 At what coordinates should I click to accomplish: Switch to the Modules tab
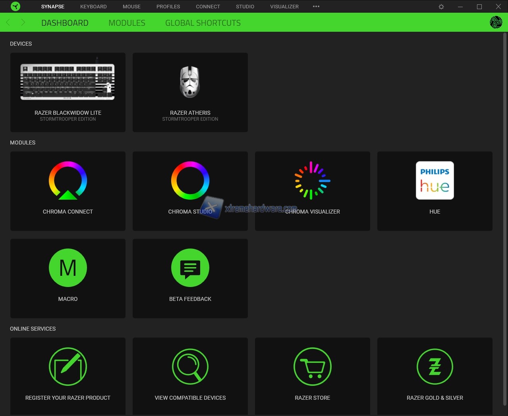tap(127, 23)
